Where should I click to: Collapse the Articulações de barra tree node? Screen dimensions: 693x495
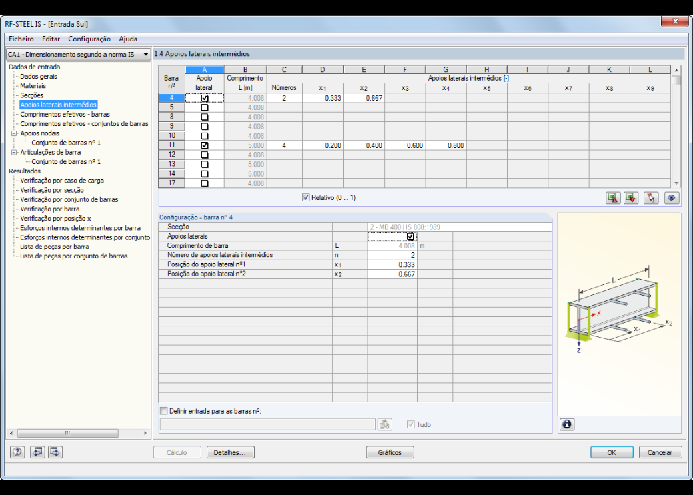(14, 152)
